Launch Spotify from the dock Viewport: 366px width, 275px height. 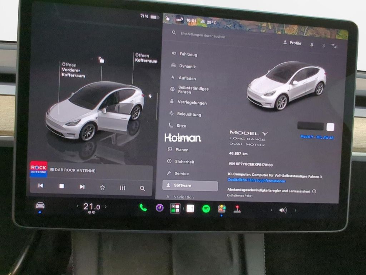pos(206,209)
